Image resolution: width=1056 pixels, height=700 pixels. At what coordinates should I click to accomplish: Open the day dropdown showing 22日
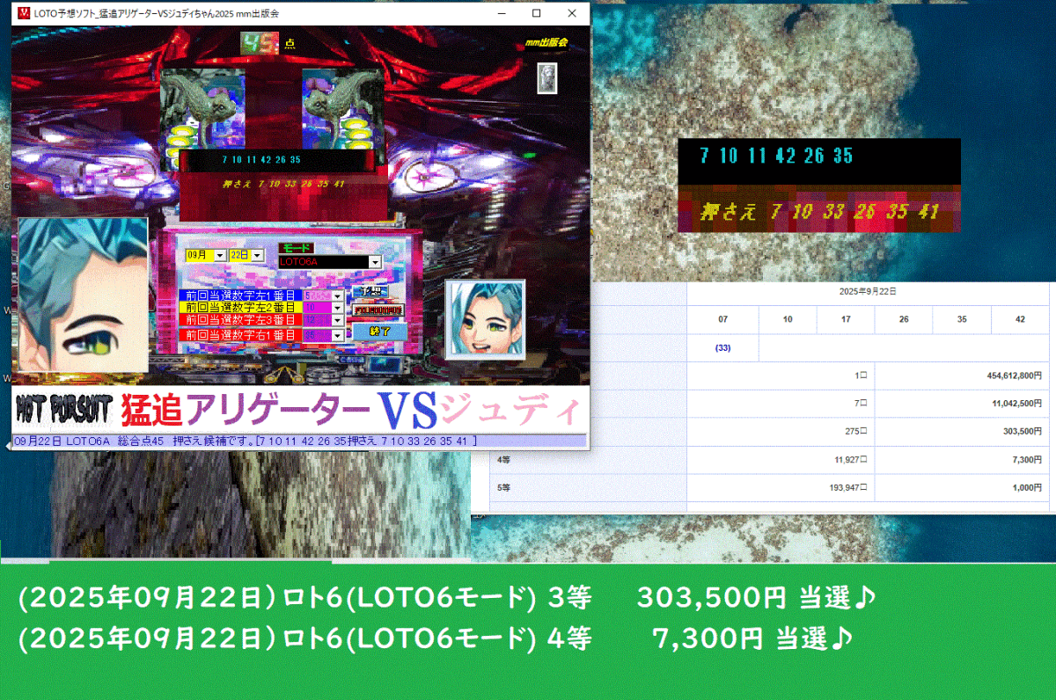pyautogui.click(x=257, y=255)
